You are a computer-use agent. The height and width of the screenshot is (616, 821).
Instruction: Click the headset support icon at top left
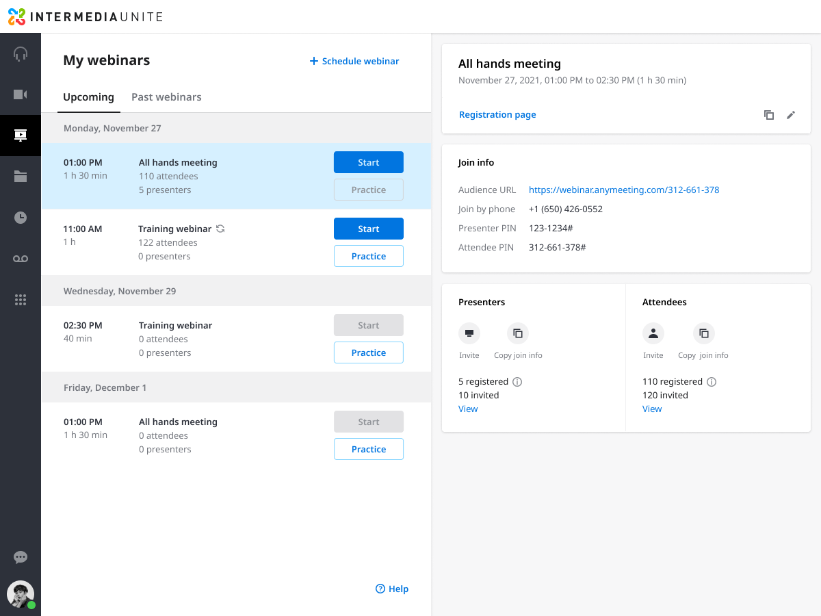(x=21, y=53)
